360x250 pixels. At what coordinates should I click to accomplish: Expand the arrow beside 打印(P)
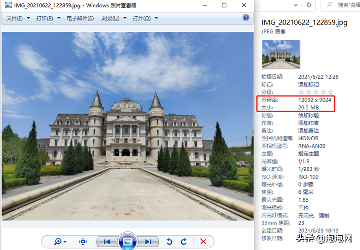point(59,18)
